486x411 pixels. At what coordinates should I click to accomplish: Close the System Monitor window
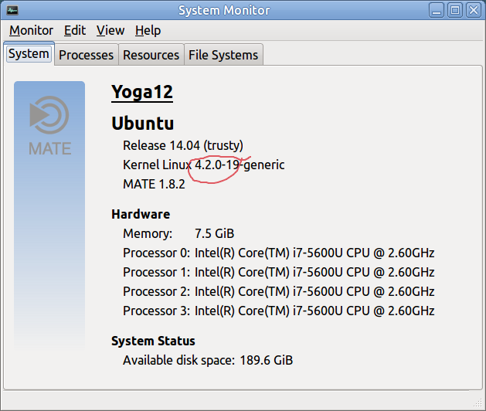click(474, 10)
